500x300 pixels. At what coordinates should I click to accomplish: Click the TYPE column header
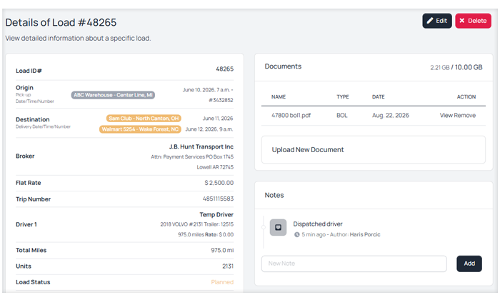[343, 96]
